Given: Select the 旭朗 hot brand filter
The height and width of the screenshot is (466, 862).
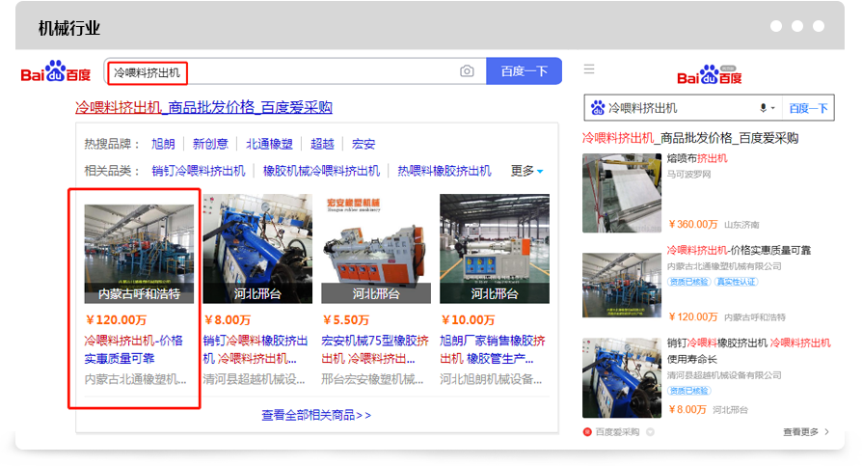Looking at the screenshot, I should 163,144.
